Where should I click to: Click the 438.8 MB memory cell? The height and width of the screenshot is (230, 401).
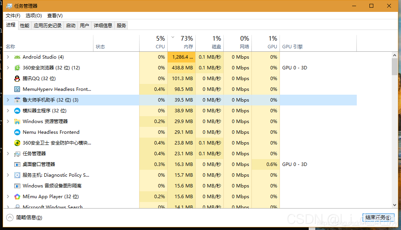pos(181,68)
